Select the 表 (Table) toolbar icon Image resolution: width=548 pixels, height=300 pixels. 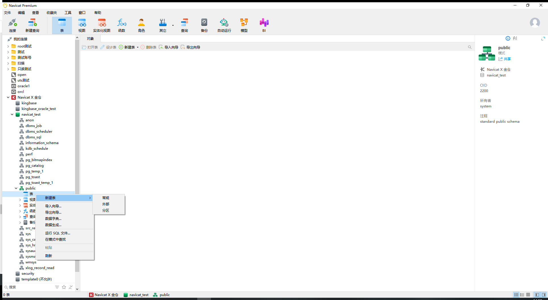(x=62, y=25)
